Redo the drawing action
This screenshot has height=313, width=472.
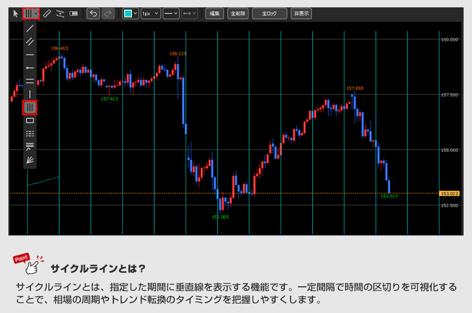pos(108,14)
